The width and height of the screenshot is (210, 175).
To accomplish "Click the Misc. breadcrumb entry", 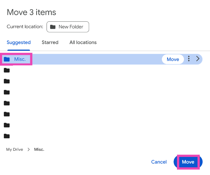I will click(39, 149).
